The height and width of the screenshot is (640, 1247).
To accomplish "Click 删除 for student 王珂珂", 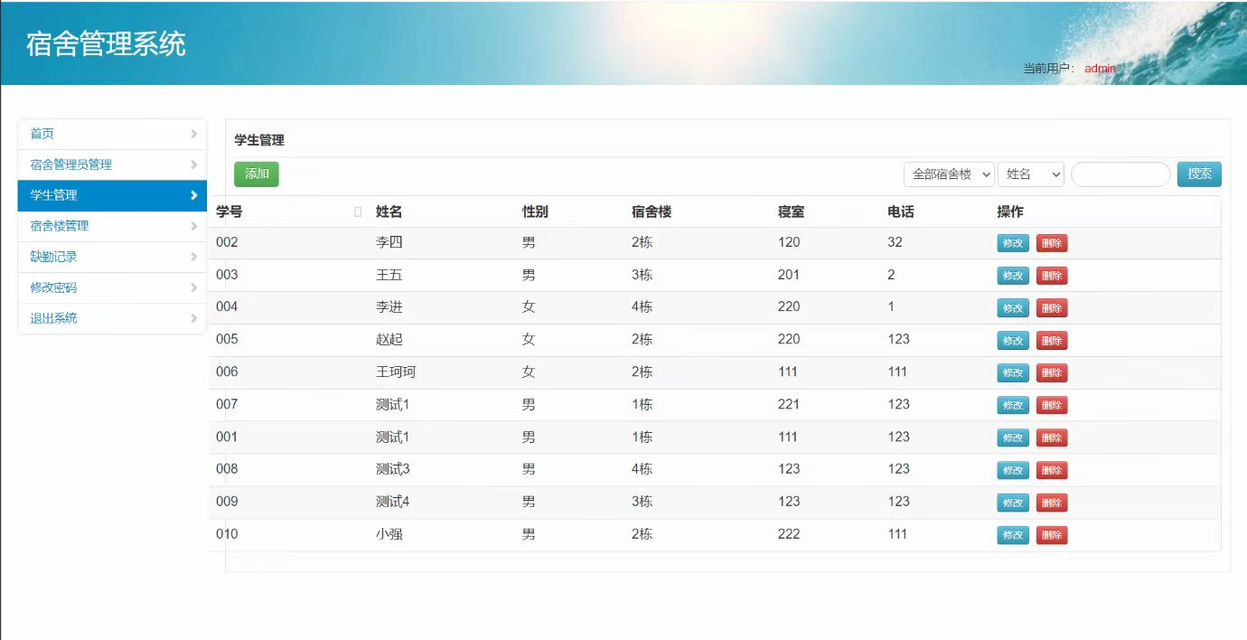I will (x=1051, y=372).
